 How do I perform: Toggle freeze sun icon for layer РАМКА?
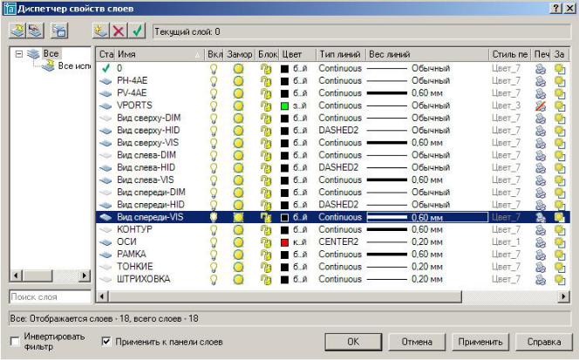(239, 255)
